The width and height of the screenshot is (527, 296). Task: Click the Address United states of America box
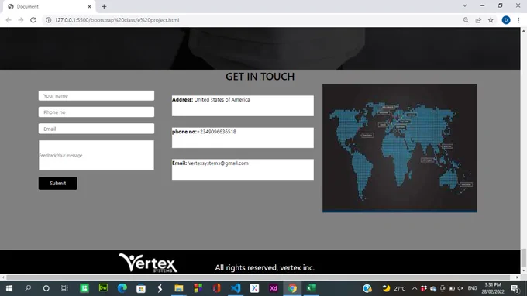tap(243, 106)
